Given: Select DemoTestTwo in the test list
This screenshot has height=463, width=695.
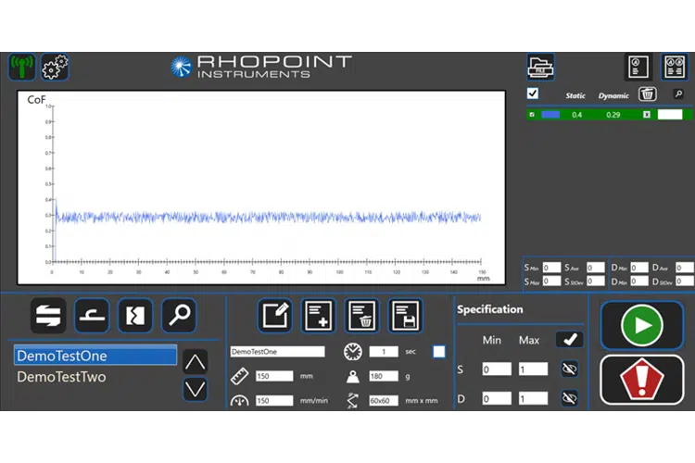Looking at the screenshot, I should pos(61,377).
